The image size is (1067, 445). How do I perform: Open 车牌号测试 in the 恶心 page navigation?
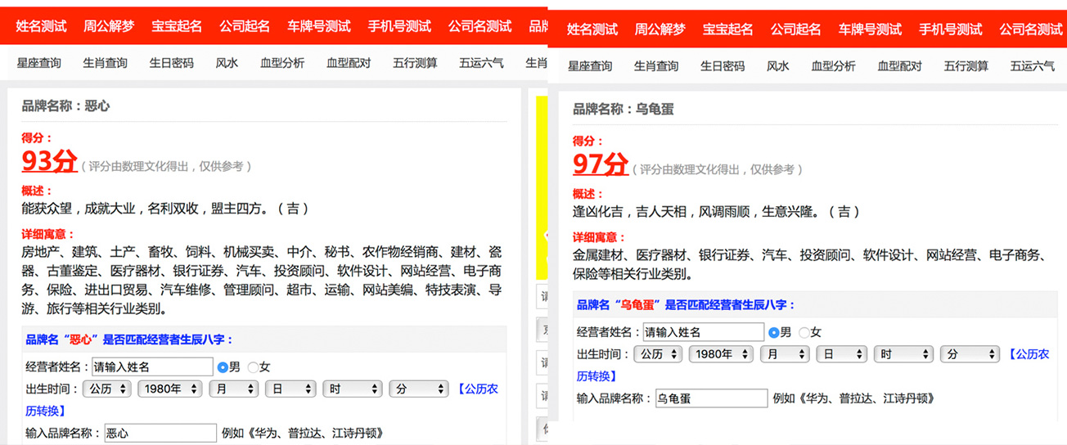318,26
